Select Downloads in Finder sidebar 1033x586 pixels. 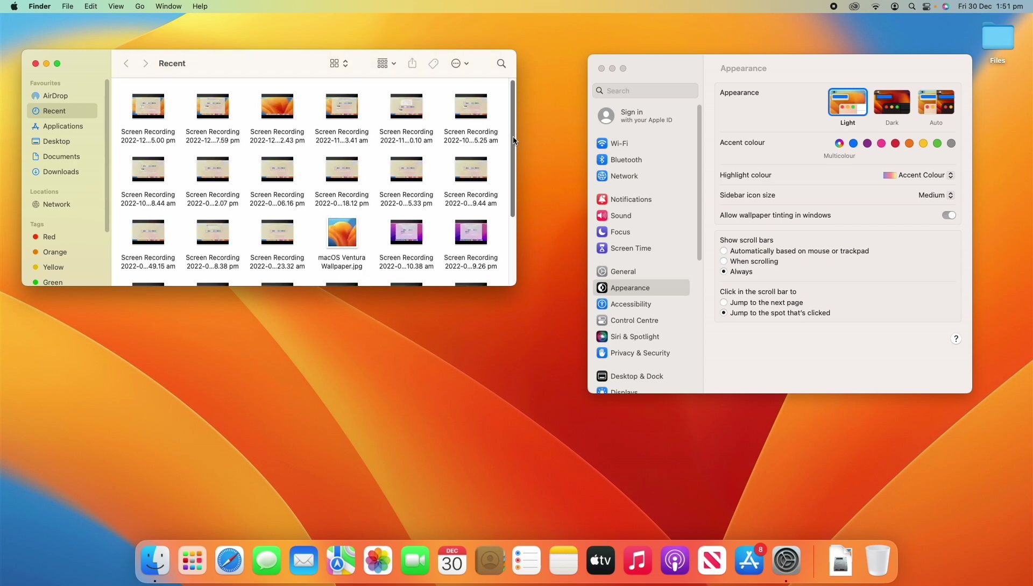[x=62, y=172]
